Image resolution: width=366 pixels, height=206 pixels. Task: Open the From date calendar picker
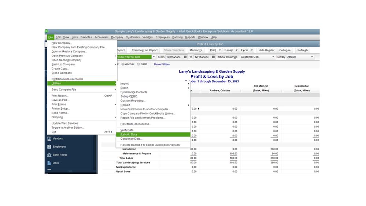pos(185,57)
